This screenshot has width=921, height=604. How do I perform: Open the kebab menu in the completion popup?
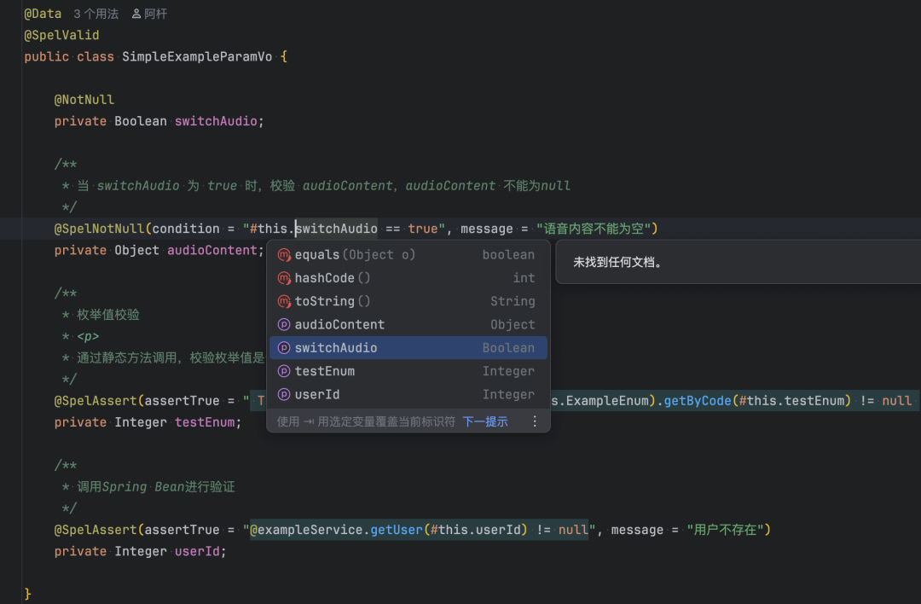tap(535, 421)
